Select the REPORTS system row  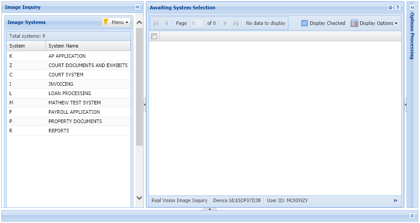(69, 131)
